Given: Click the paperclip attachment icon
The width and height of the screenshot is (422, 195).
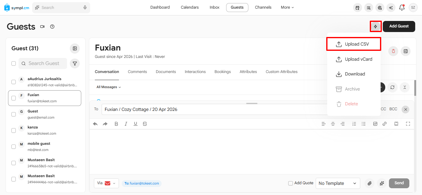Looking at the screenshot, I should tap(369, 183).
